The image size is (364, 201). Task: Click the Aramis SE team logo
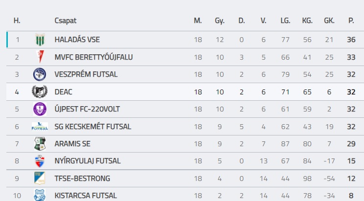(40, 144)
